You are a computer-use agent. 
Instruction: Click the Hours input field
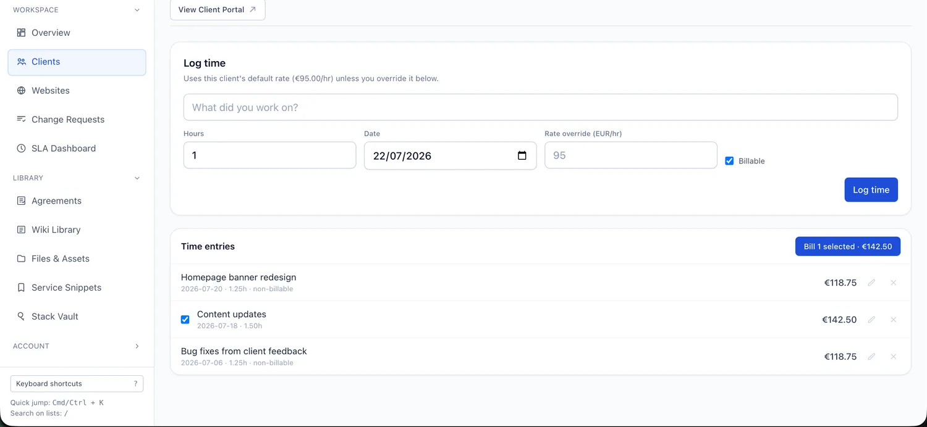pos(269,155)
